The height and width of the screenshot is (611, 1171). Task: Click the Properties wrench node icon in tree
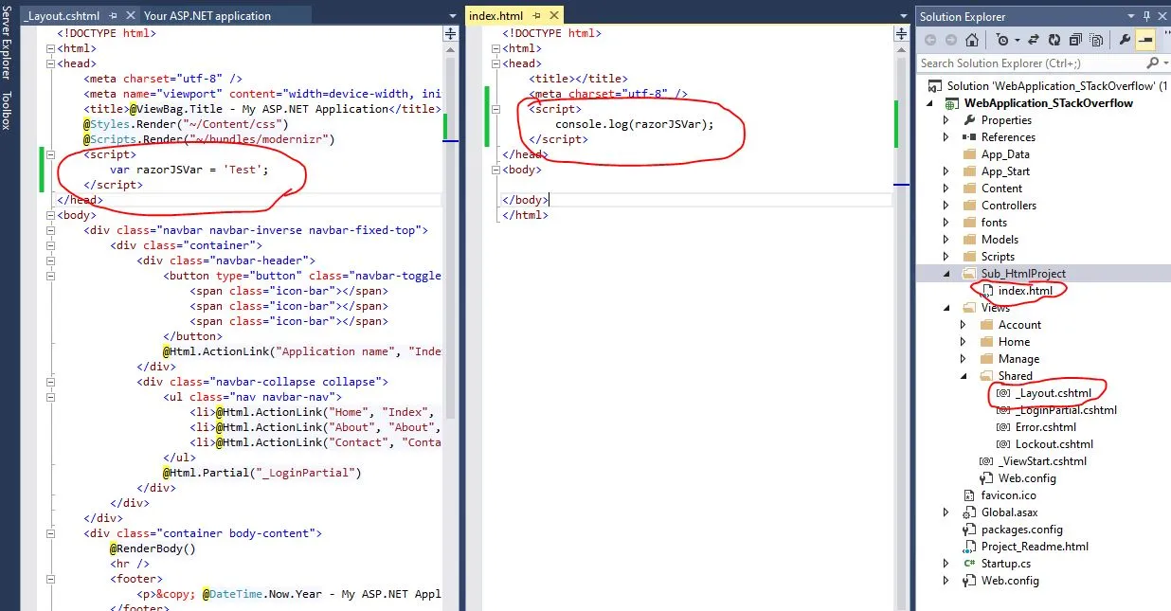point(968,120)
